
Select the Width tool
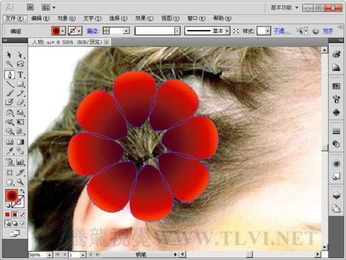coord(9,122)
